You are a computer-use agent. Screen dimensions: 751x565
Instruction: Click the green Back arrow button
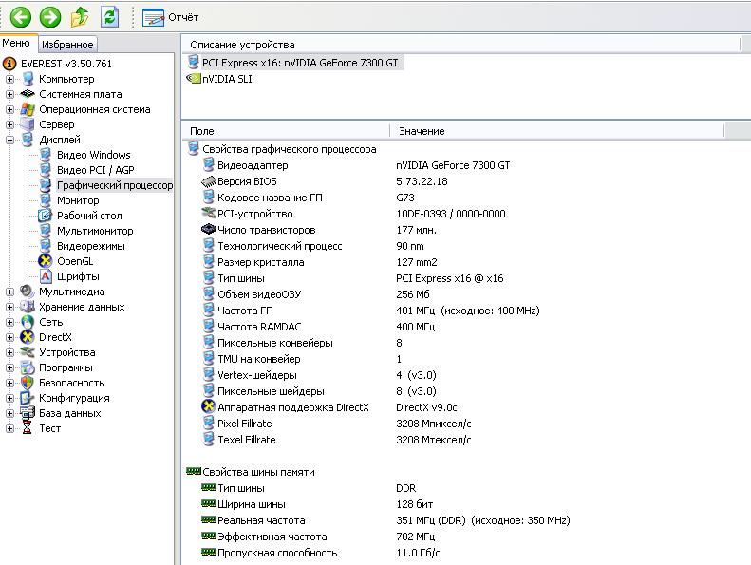(x=21, y=17)
